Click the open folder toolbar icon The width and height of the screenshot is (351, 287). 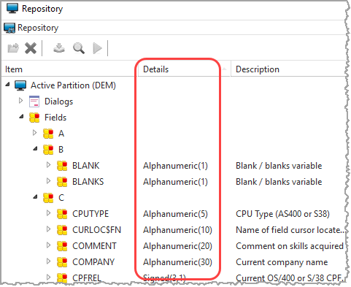[x=13, y=48]
